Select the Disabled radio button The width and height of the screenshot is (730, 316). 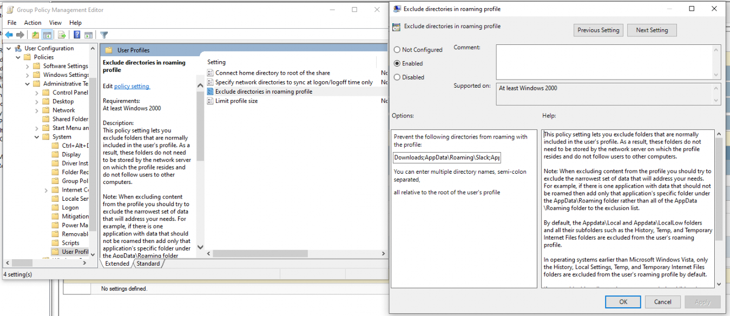[x=397, y=77]
